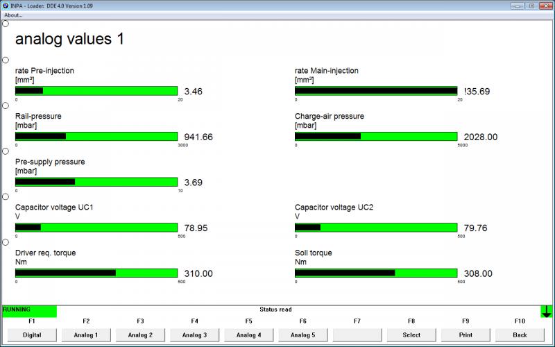Open the About menu
The width and height of the screenshot is (555, 347).
pyautogui.click(x=13, y=15)
